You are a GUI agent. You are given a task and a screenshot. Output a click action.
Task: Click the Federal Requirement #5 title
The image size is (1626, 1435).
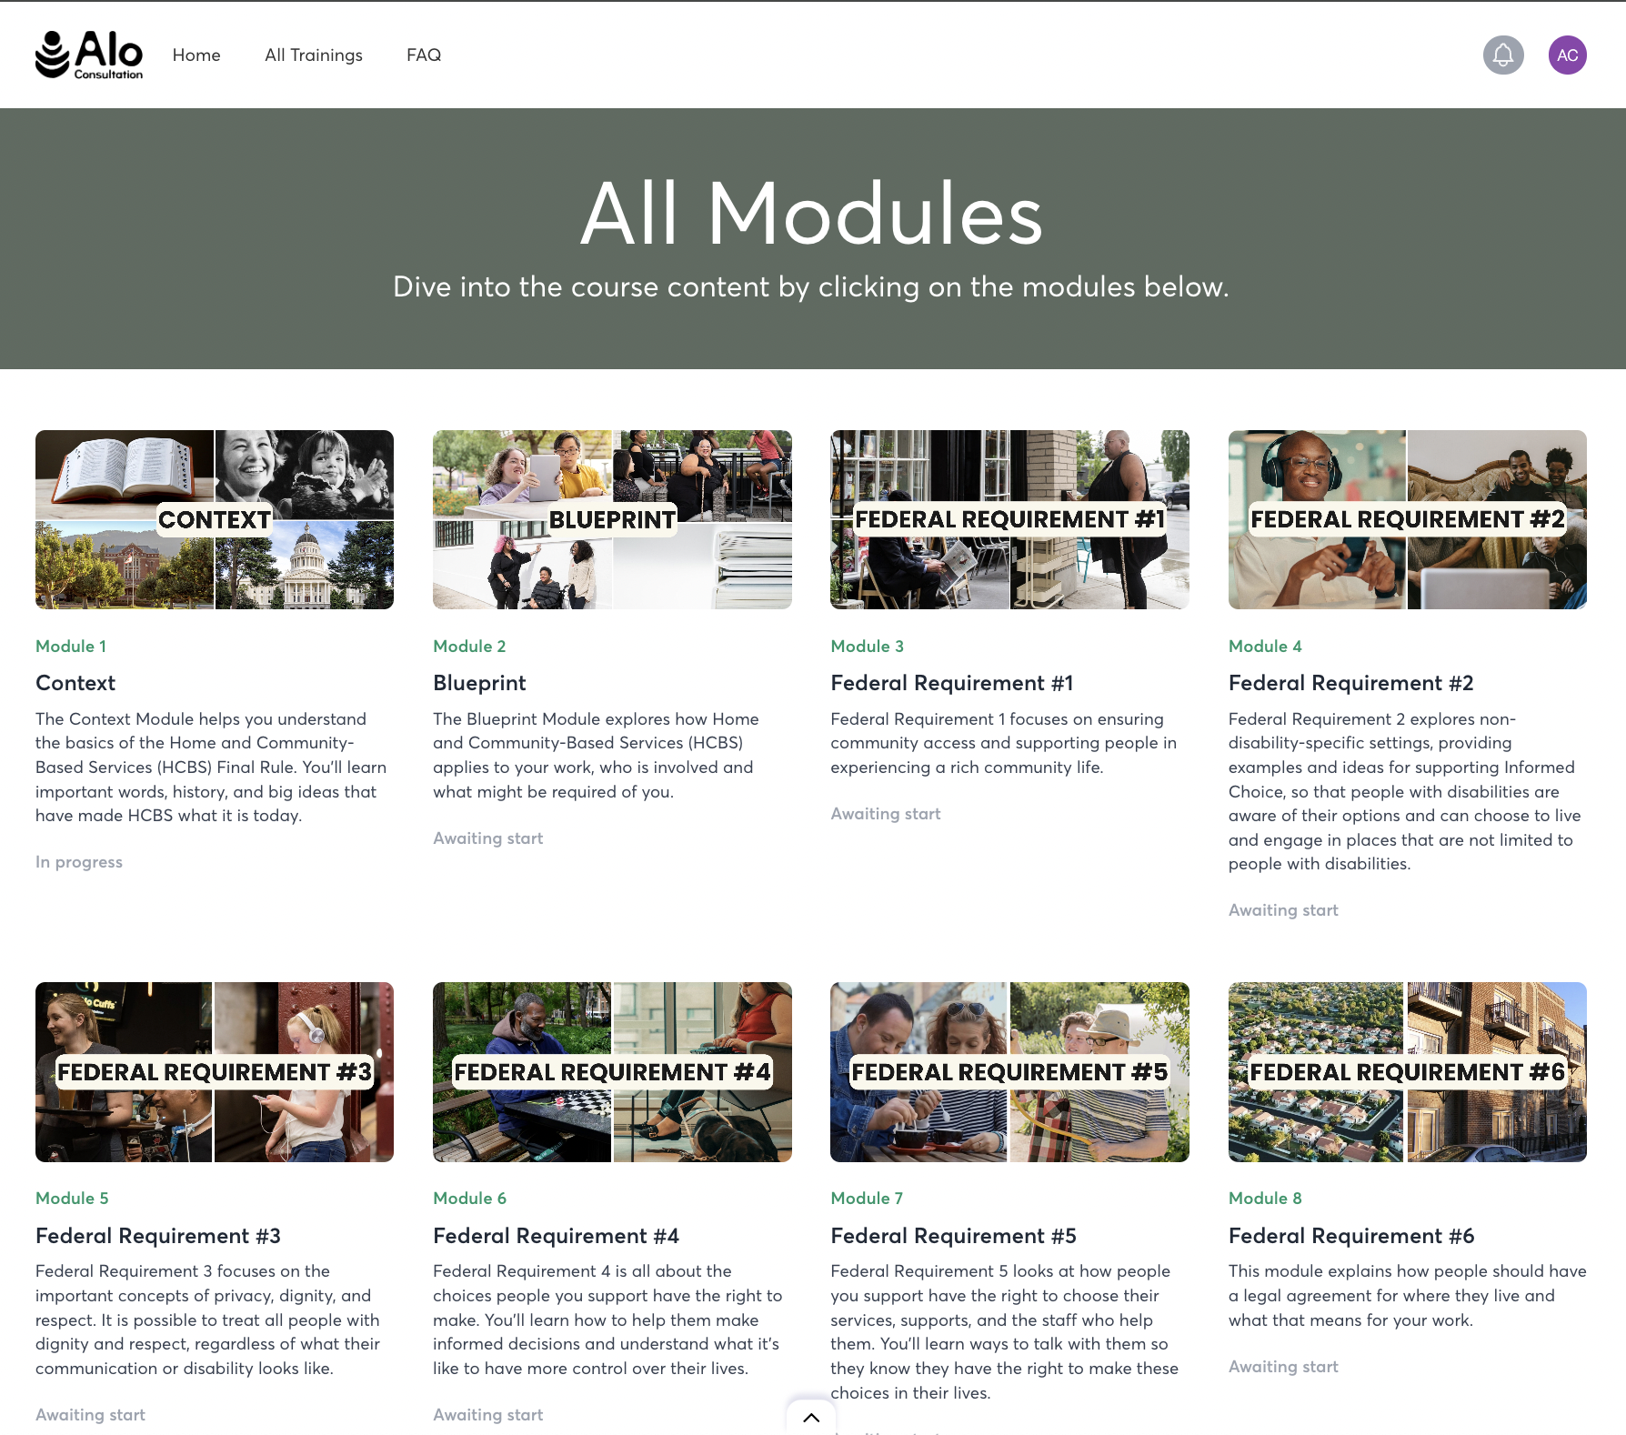click(x=954, y=1236)
